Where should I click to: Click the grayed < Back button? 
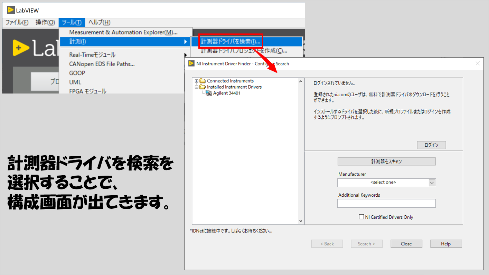point(327,244)
